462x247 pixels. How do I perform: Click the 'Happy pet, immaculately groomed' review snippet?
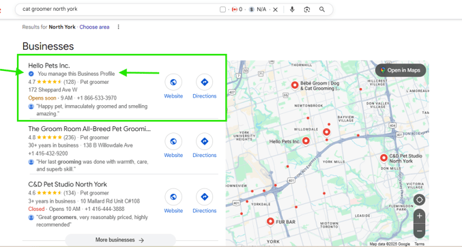92,110
